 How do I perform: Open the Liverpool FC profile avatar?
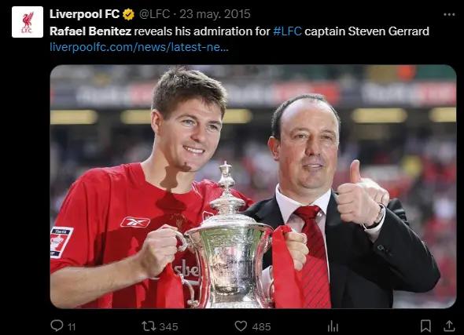[x=28, y=22]
